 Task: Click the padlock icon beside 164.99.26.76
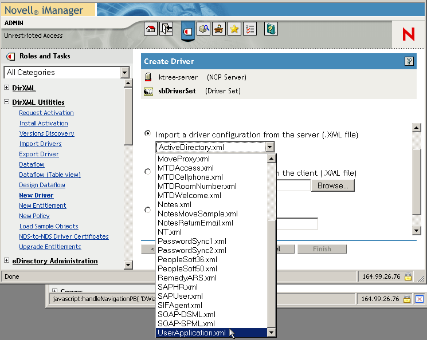tap(408, 276)
